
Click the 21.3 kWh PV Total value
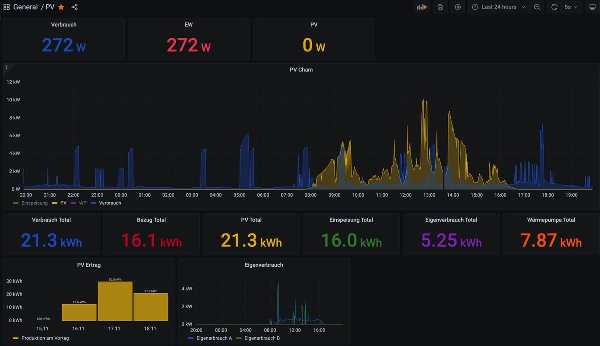point(251,240)
